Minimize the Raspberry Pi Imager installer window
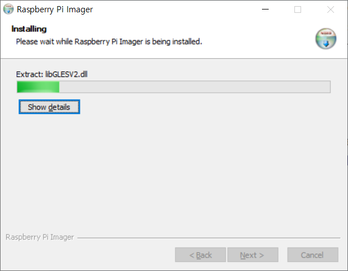This screenshot has height=271, width=348. pos(265,9)
